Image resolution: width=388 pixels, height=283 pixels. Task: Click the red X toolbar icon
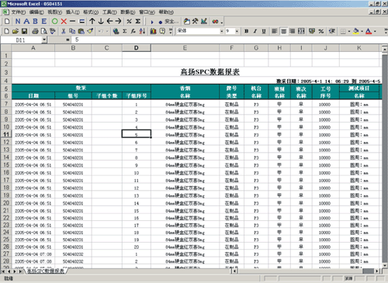[x=64, y=22]
